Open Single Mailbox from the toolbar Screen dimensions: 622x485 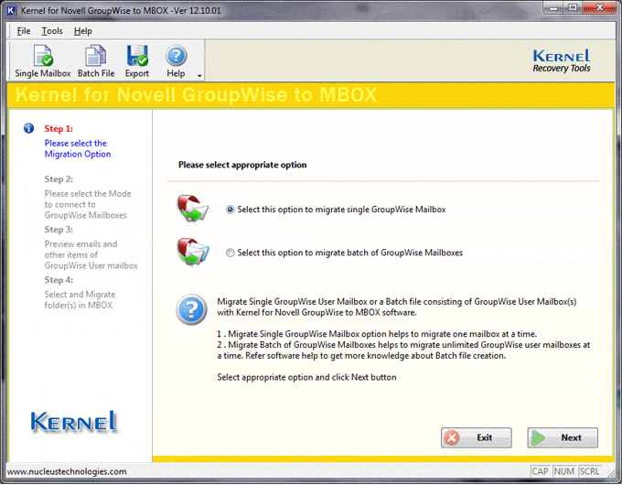point(43,61)
